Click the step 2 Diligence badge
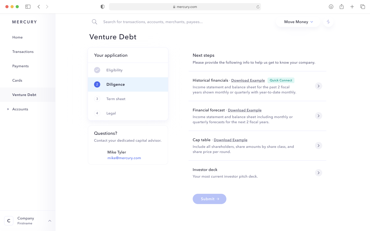Image resolution: width=370 pixels, height=231 pixels. [97, 84]
